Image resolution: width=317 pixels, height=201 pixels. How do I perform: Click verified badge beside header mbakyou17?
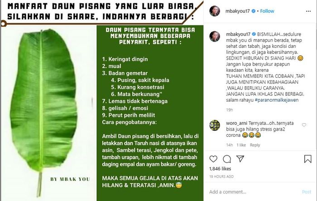click(253, 11)
